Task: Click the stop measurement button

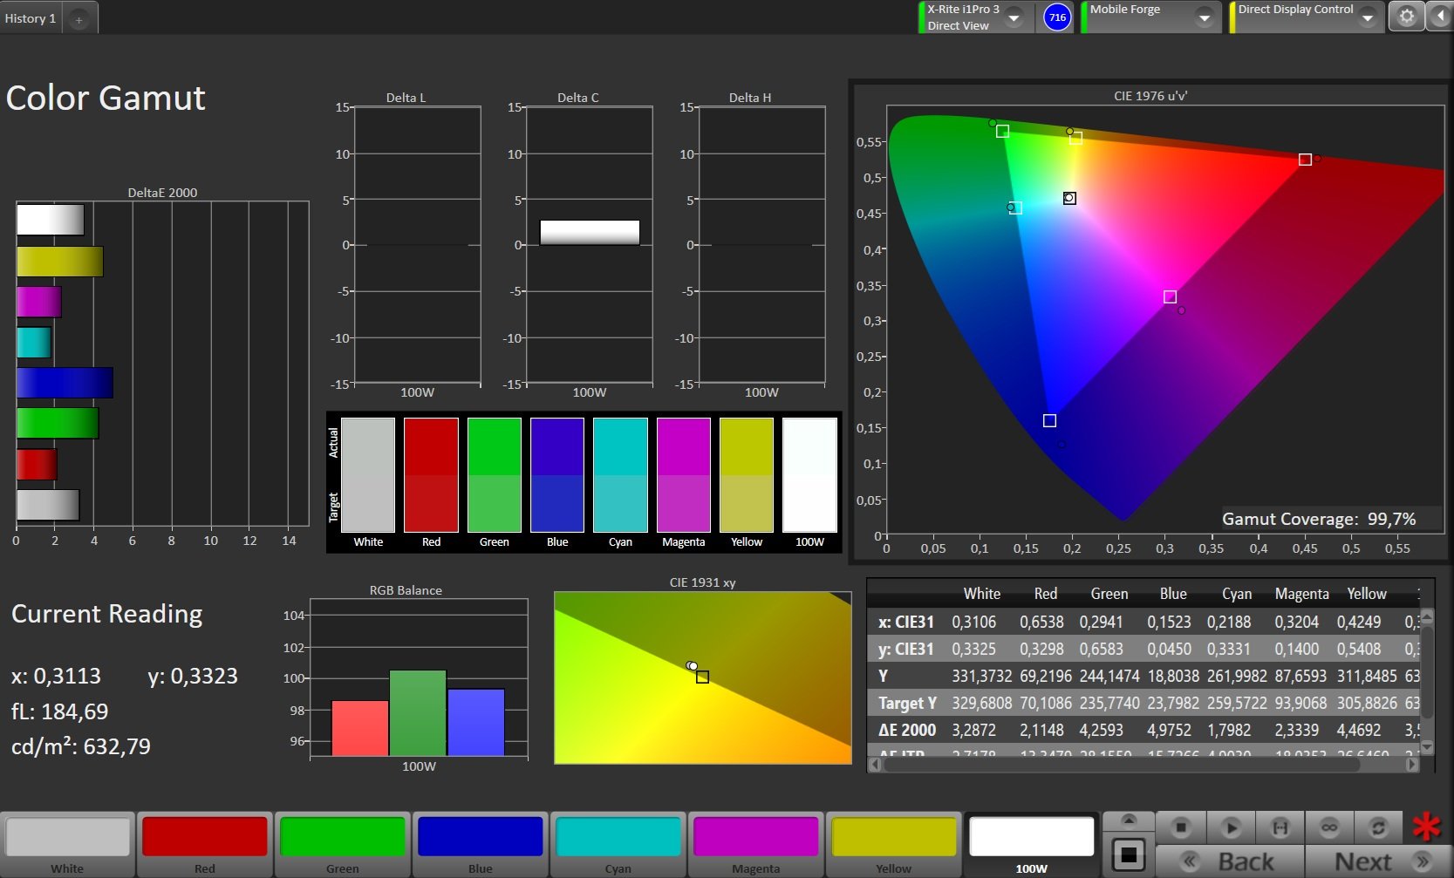Action: tap(1181, 827)
